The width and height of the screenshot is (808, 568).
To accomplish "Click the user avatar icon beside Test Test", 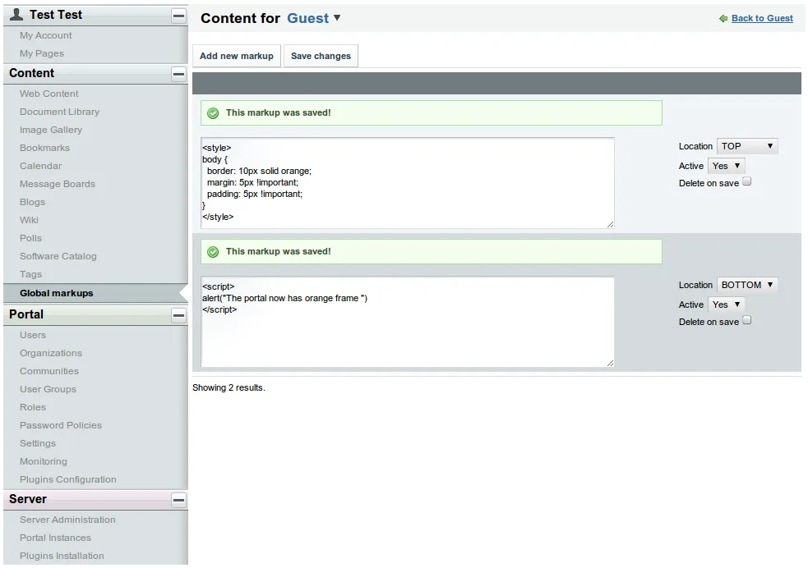I will pyautogui.click(x=16, y=15).
